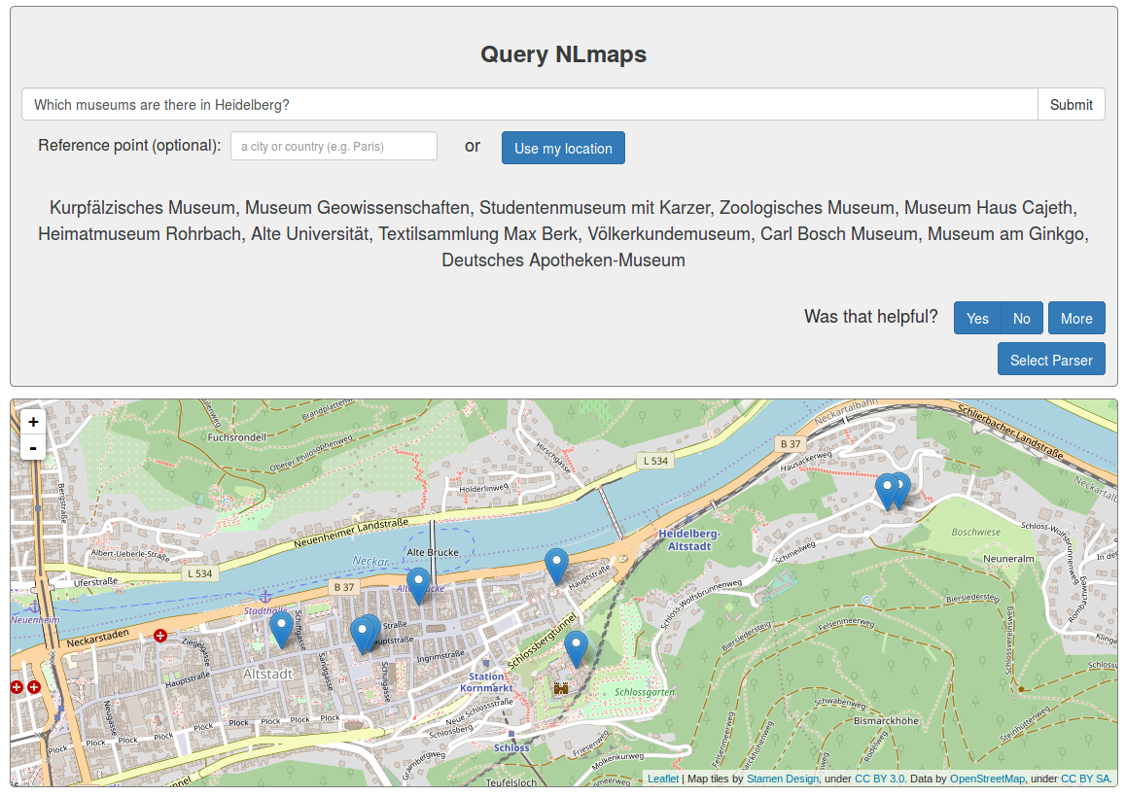This screenshot has height=797, width=1126.
Task: Select the map marker near Stadthalle
Action: [281, 628]
